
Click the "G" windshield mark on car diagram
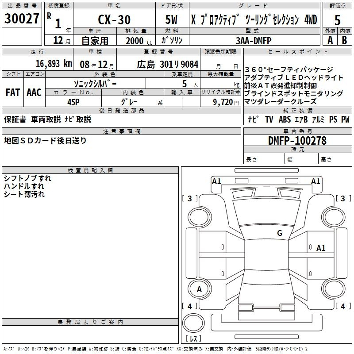(x=280, y=233)
